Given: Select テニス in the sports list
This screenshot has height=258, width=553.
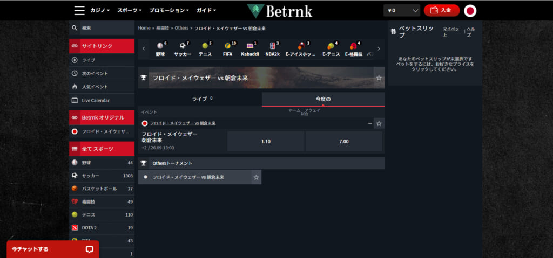Looking at the screenshot, I should point(102,215).
